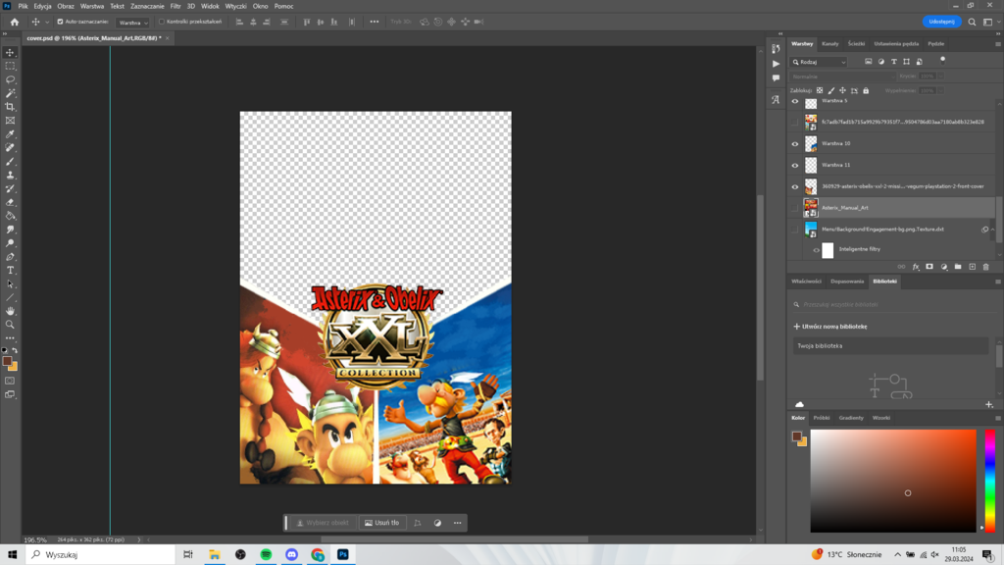
Task: Switch to the Kanały tab
Action: (829, 44)
